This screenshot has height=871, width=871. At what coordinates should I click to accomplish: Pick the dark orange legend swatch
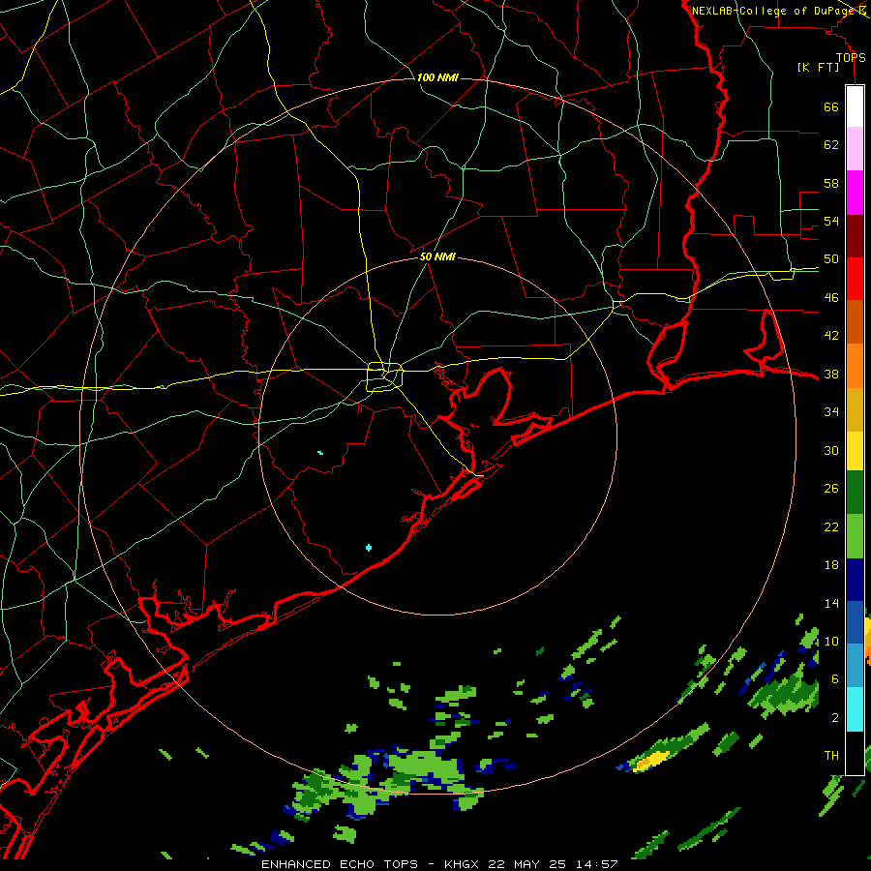(855, 322)
